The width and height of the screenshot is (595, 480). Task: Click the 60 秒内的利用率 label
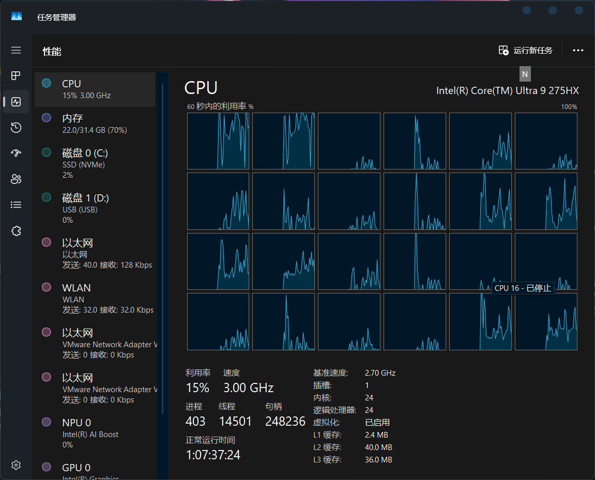point(220,106)
